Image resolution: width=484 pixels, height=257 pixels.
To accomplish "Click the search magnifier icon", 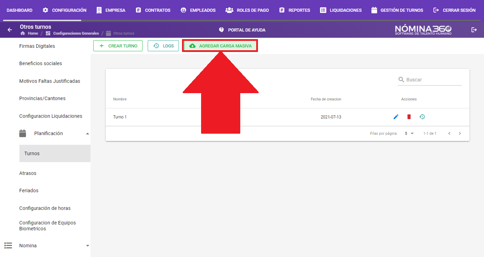I will [401, 80].
